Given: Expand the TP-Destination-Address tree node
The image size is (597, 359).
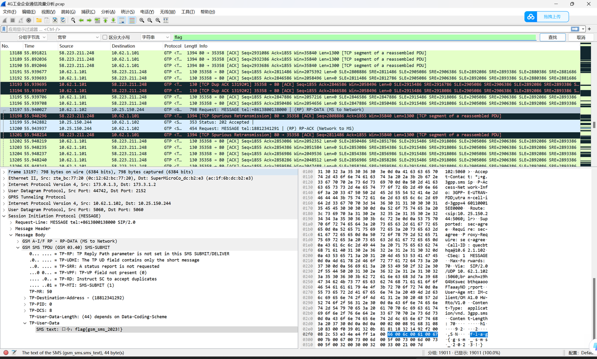Looking at the screenshot, I should 26,297.
